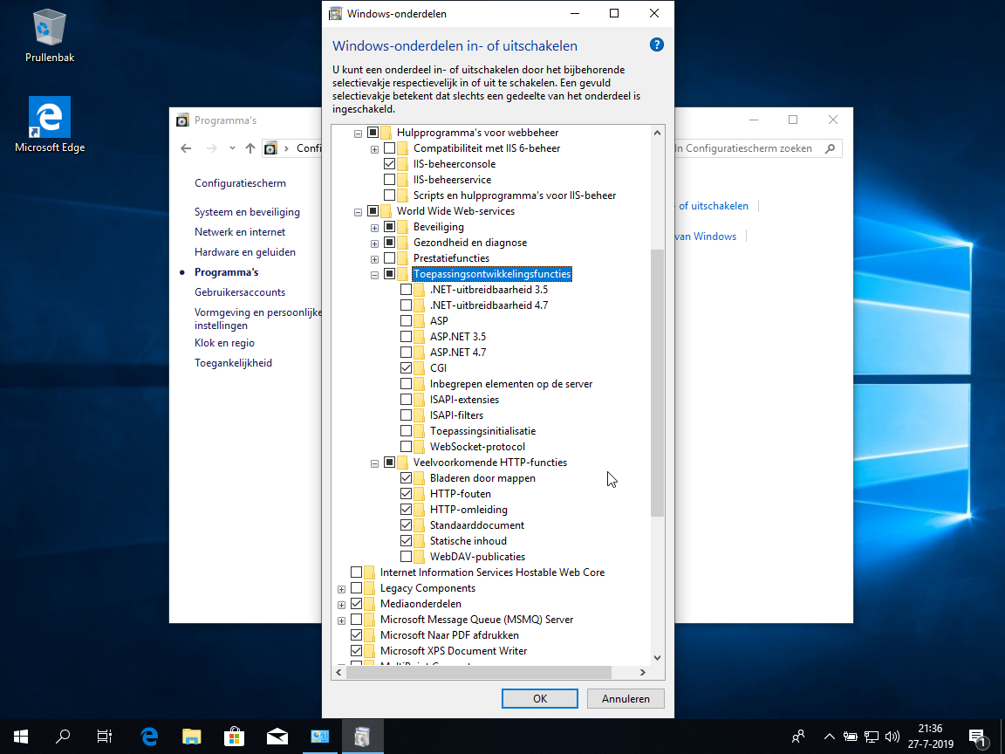Click folder icon next to CGI
This screenshot has width=1005, height=754.
[419, 368]
